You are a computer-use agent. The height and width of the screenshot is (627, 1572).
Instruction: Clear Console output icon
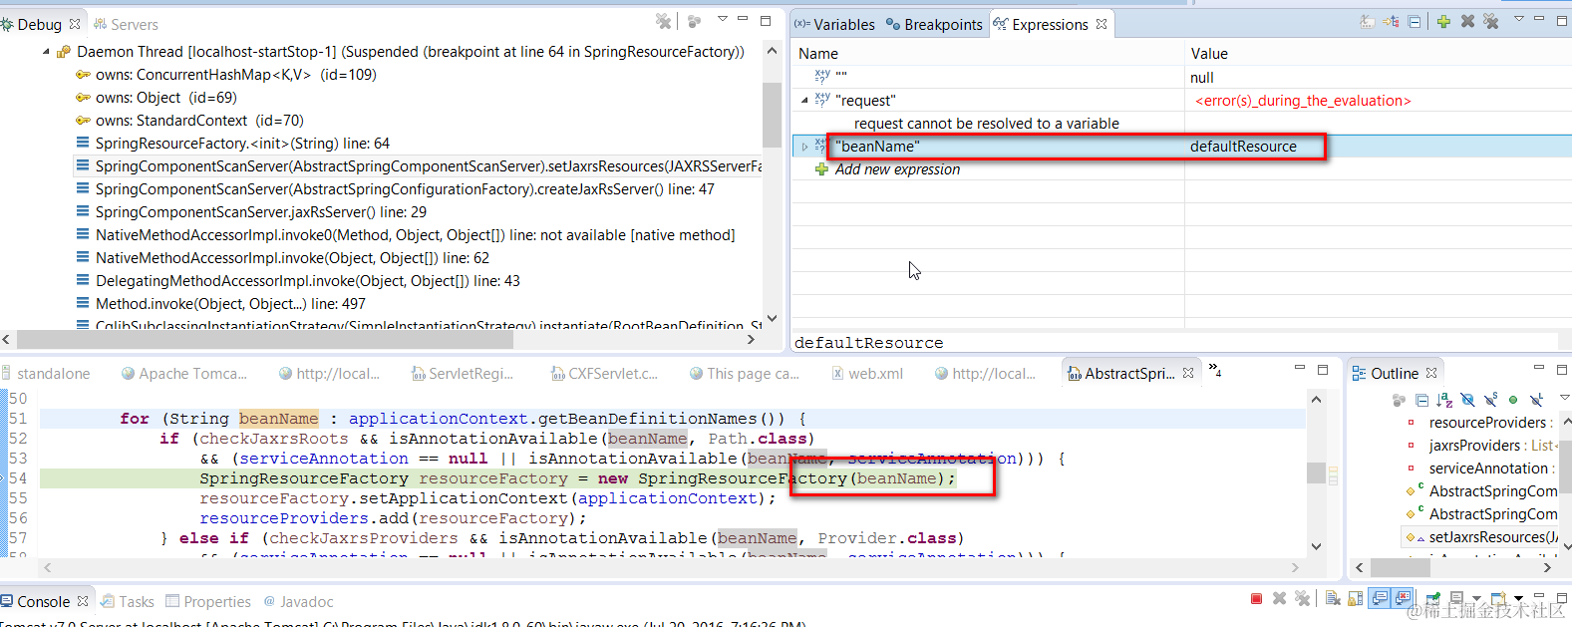tap(1333, 598)
